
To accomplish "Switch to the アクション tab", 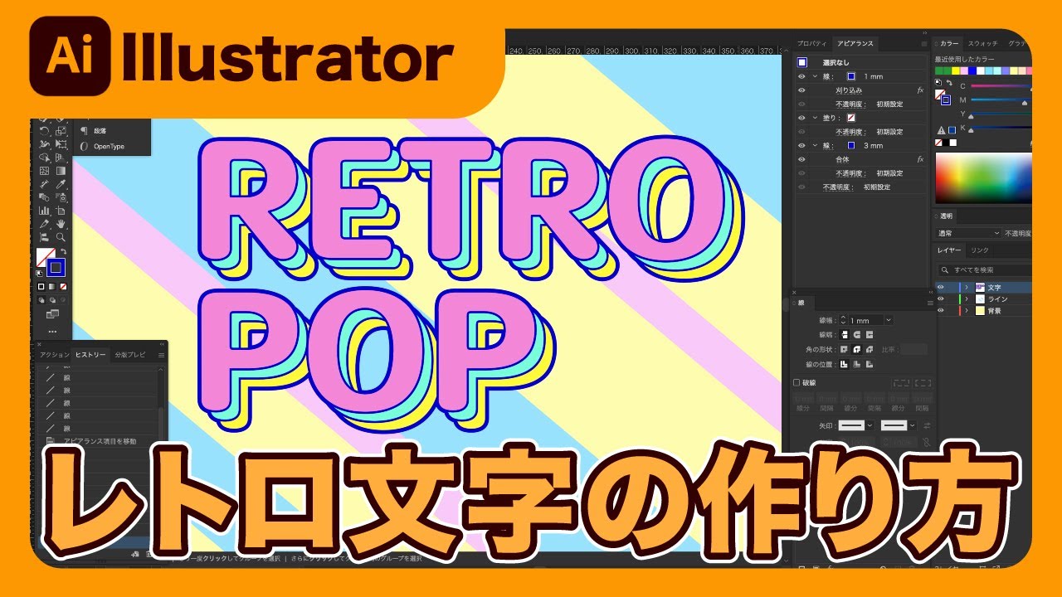I will pos(55,355).
